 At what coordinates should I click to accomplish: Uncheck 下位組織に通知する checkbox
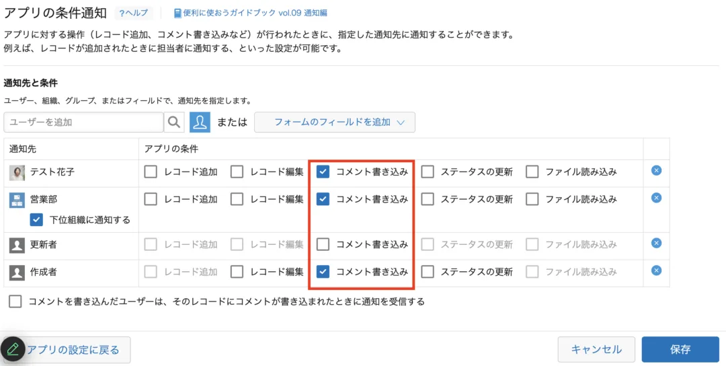[36, 219]
